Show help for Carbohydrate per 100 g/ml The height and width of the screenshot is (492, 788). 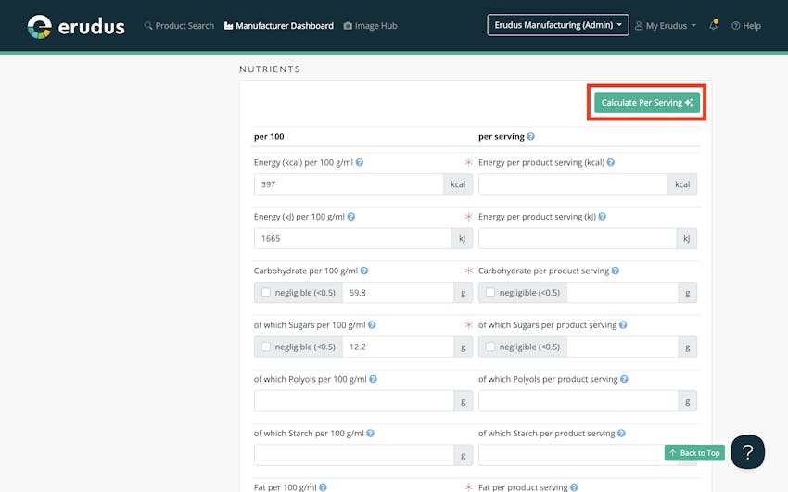[x=363, y=271]
